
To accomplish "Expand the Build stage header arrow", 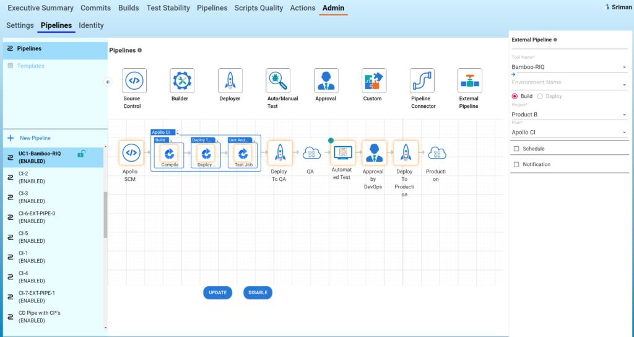I will coord(171,141).
